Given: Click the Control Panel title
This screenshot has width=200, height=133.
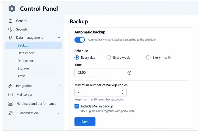Looking at the screenshot, I should [x=39, y=9].
